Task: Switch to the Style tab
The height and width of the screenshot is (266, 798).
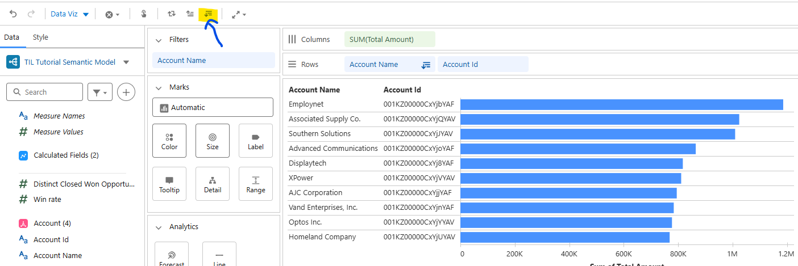Action: (40, 37)
